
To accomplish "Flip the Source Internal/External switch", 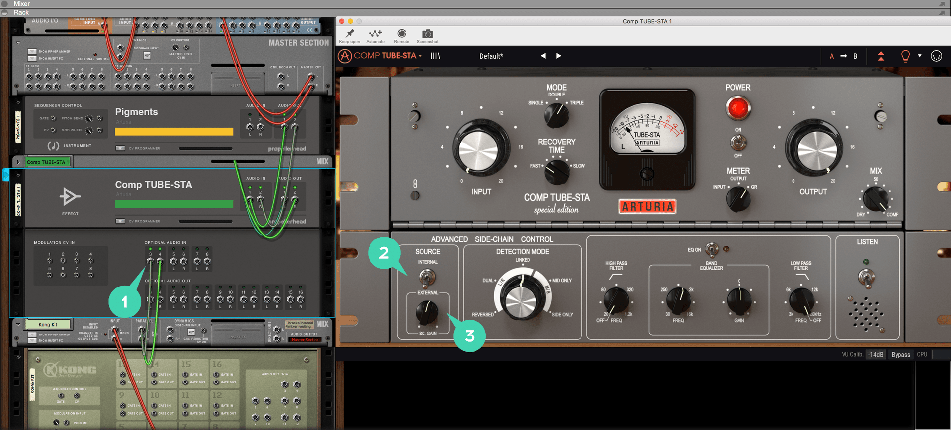I will [x=427, y=277].
